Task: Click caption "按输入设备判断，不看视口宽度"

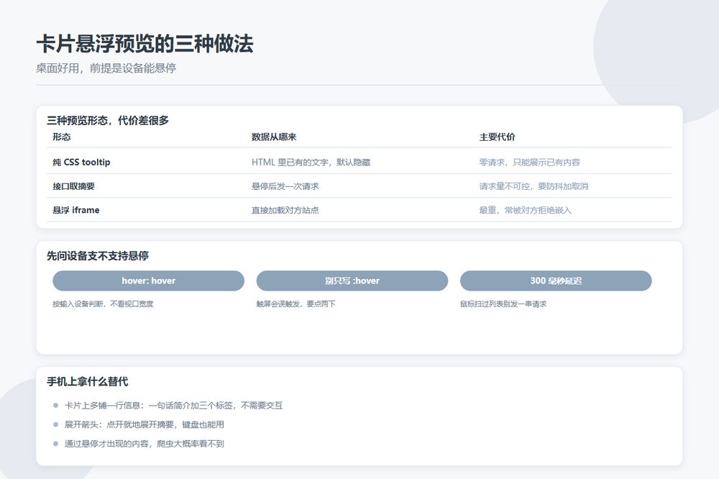Action: [x=103, y=304]
